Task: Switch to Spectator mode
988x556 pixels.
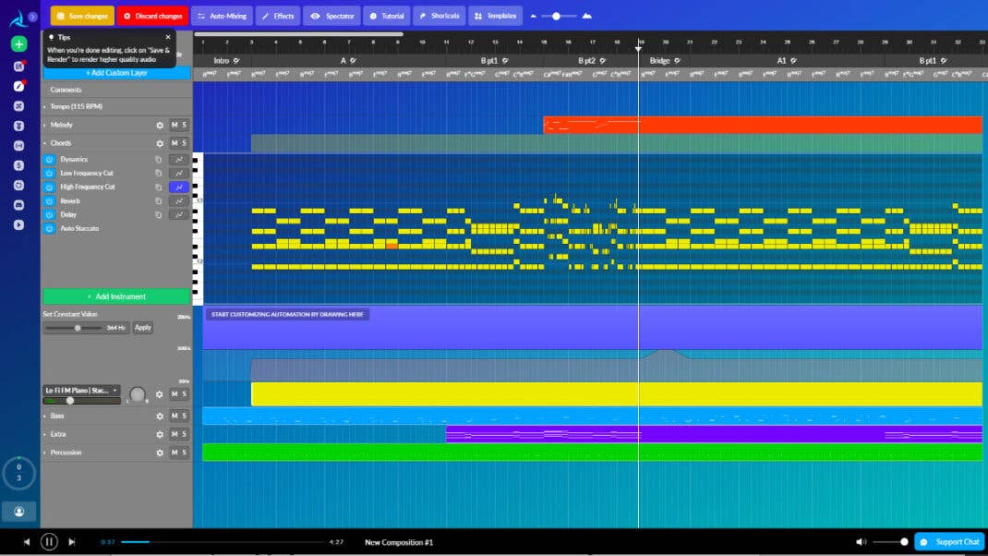Action: tap(331, 16)
